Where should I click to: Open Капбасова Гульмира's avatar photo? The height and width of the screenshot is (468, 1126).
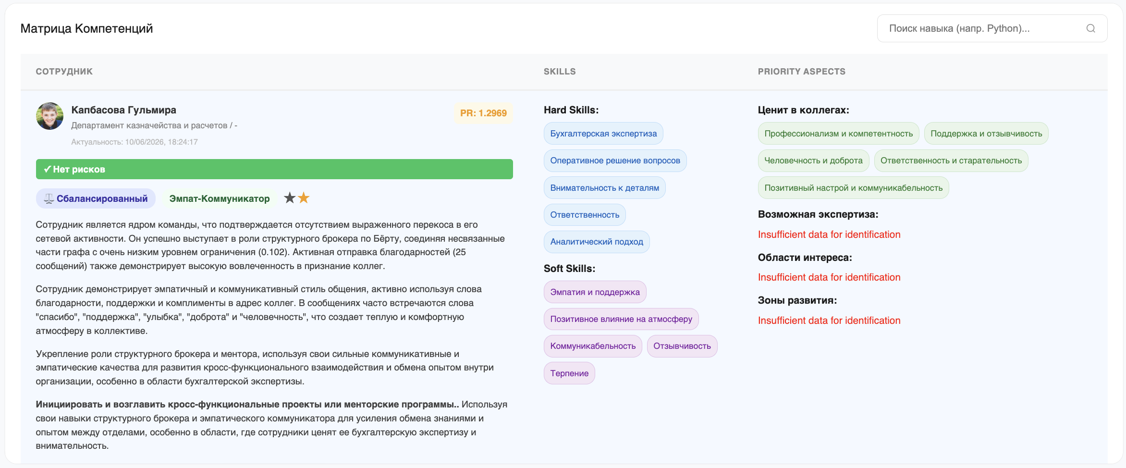[x=49, y=116]
